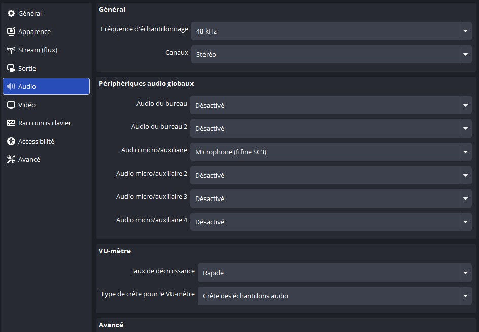Click the Avancé tools icon
Image resolution: width=479 pixels, height=332 pixels.
click(11, 159)
